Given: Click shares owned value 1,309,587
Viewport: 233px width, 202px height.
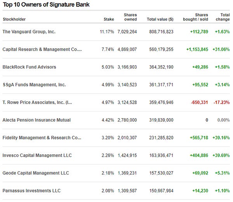Looking at the screenshot, I should pyautogui.click(x=127, y=191).
